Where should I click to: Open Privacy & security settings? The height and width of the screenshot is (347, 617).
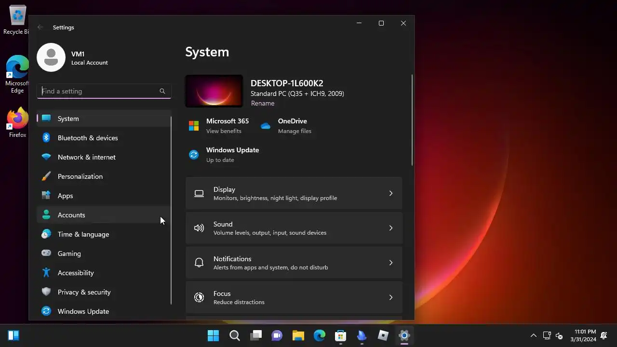(104, 292)
